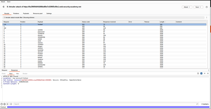211x109 pixels.
Task: Switch to the Resource pool tab
Action: pos(38,13)
